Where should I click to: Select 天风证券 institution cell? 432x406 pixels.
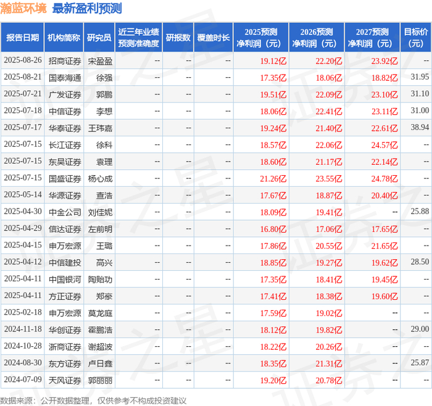[x=65, y=380]
